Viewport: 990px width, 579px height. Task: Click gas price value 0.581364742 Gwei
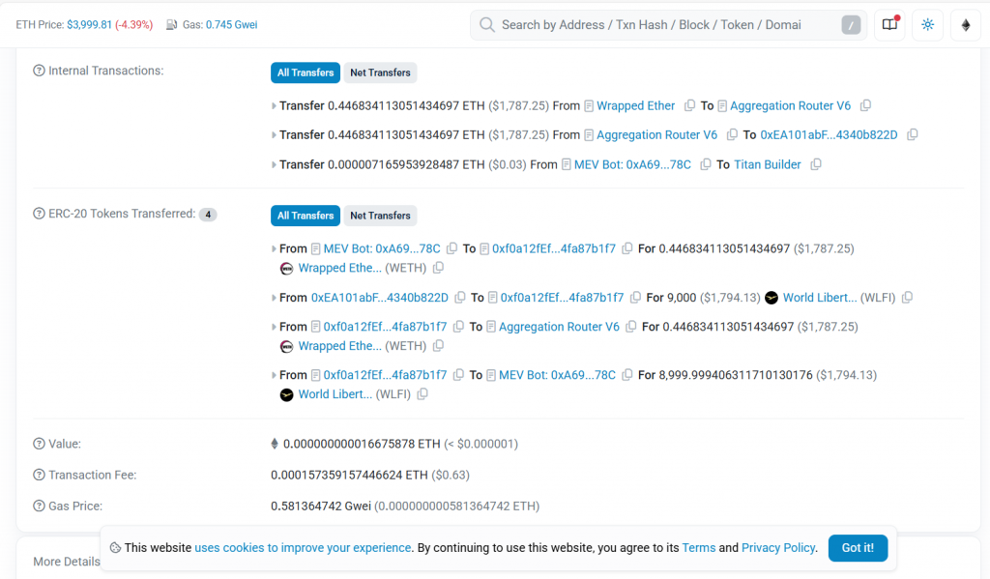tap(321, 506)
